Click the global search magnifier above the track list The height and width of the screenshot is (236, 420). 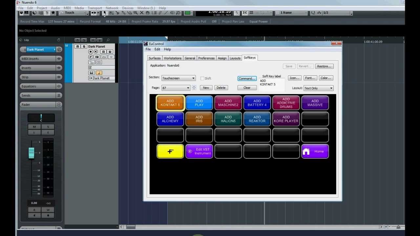point(108,40)
